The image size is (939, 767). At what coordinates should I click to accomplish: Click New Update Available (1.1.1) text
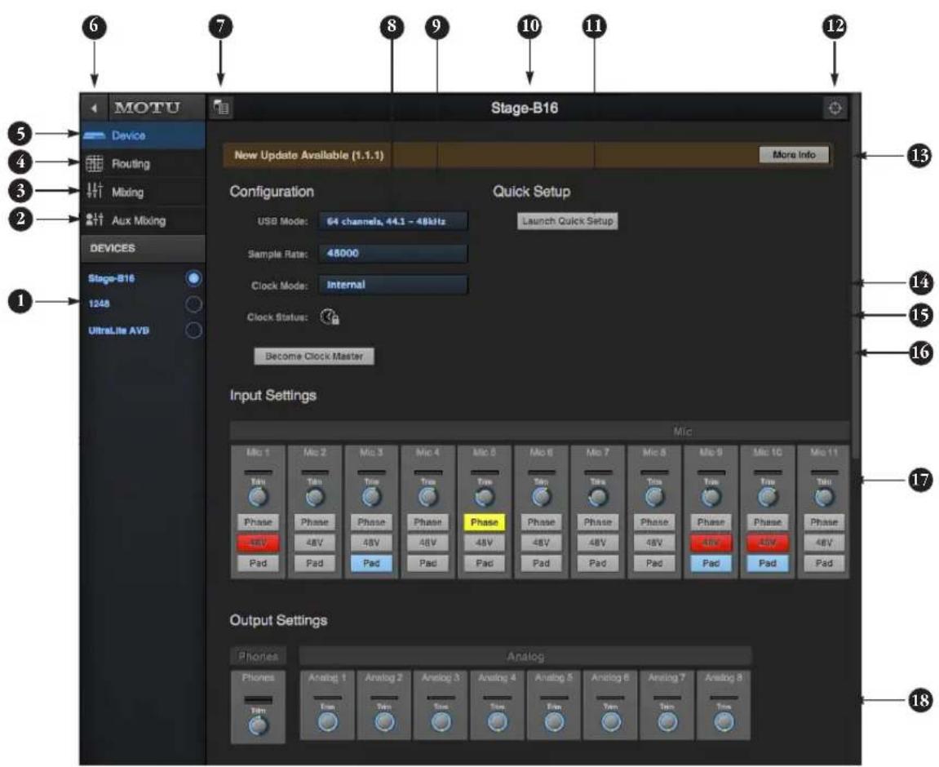[309, 155]
